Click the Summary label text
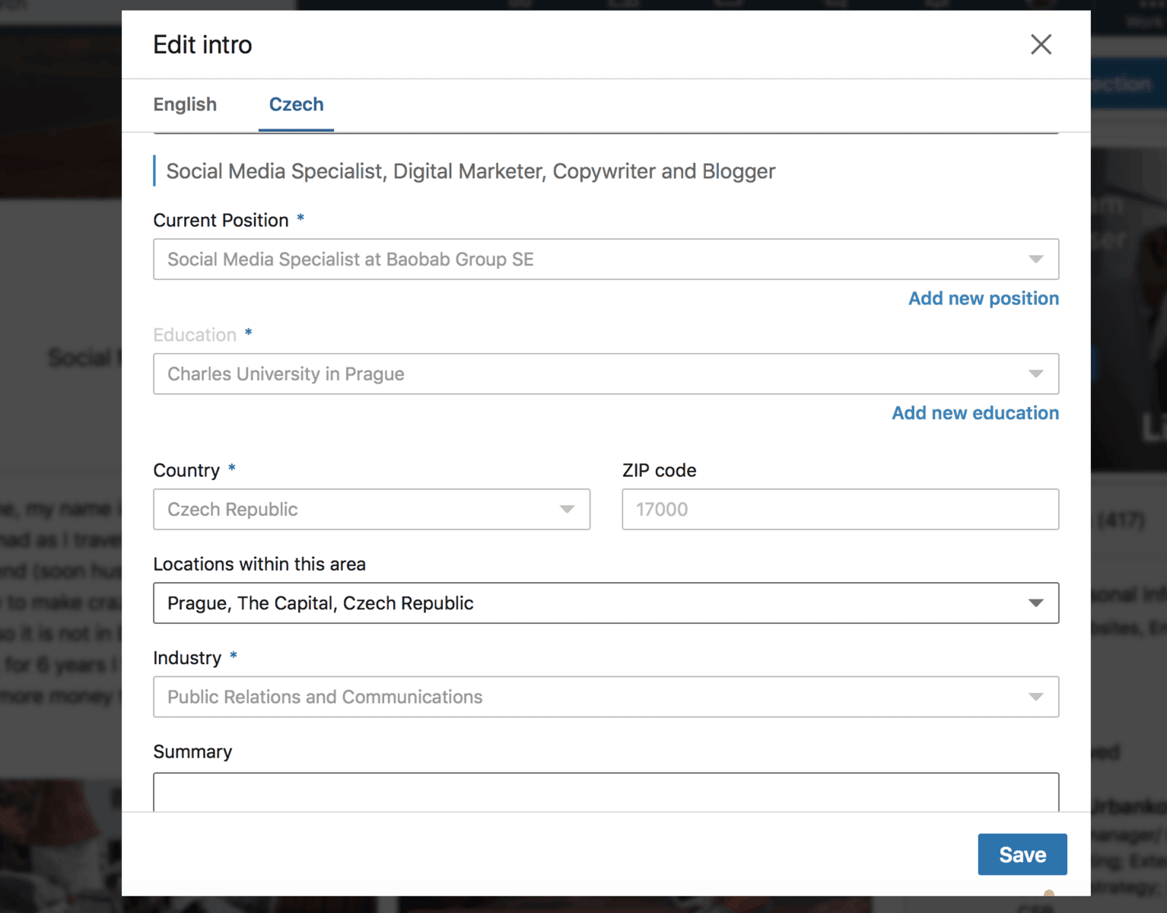The height and width of the screenshot is (913, 1167). (x=192, y=752)
